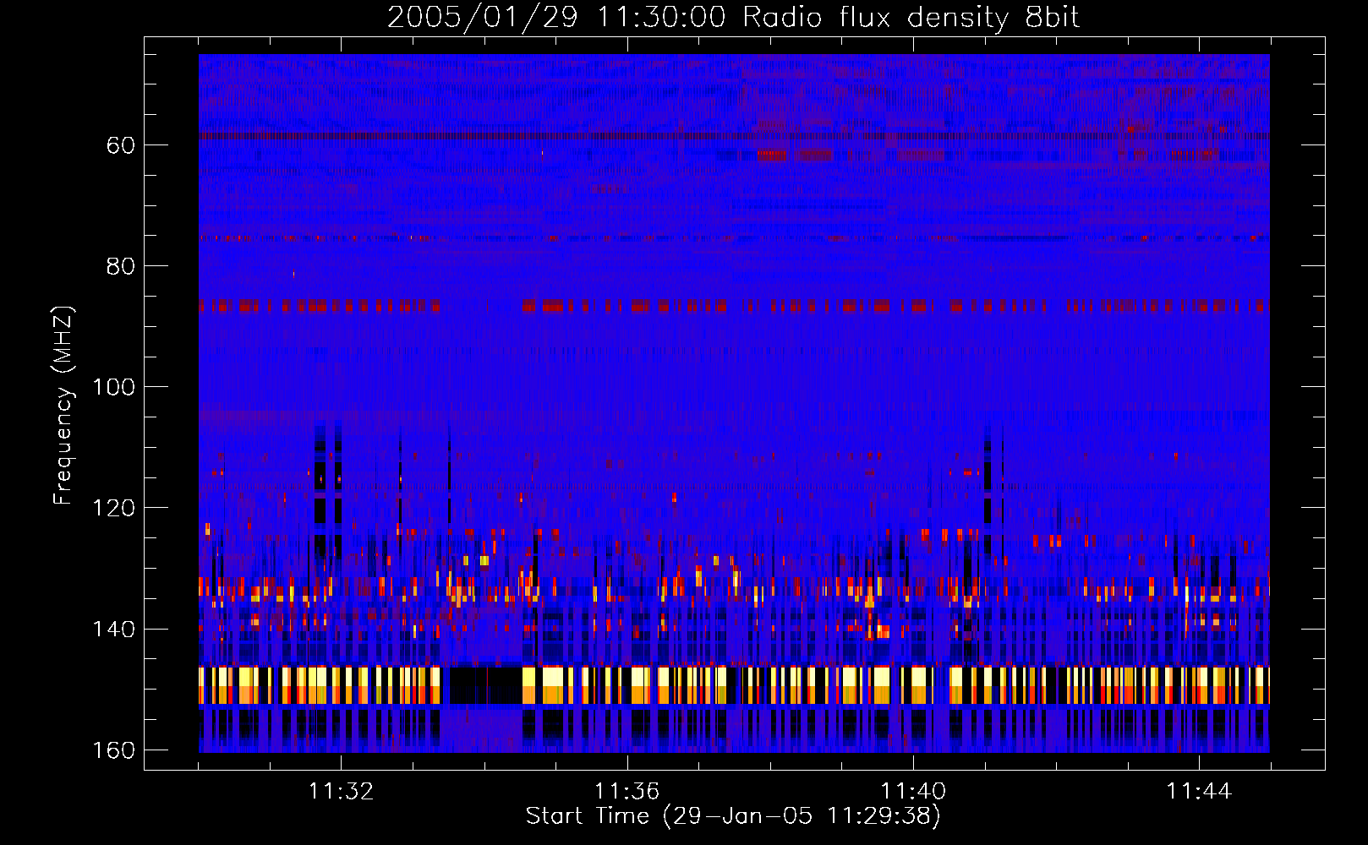The height and width of the screenshot is (845, 1368).
Task: Click the 80 frequency tick label
Action: tap(120, 266)
